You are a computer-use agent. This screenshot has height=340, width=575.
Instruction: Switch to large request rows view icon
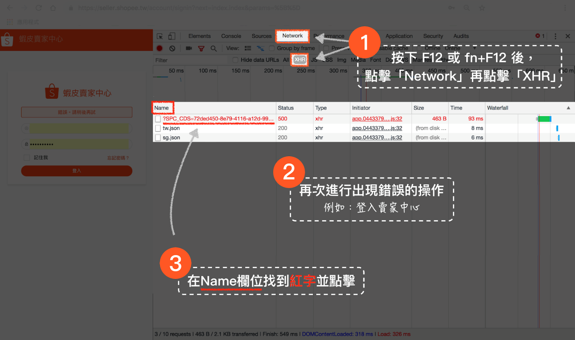(x=248, y=48)
